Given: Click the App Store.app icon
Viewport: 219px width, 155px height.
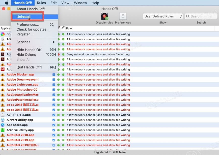Looking at the screenshot, I should pos(3,125).
